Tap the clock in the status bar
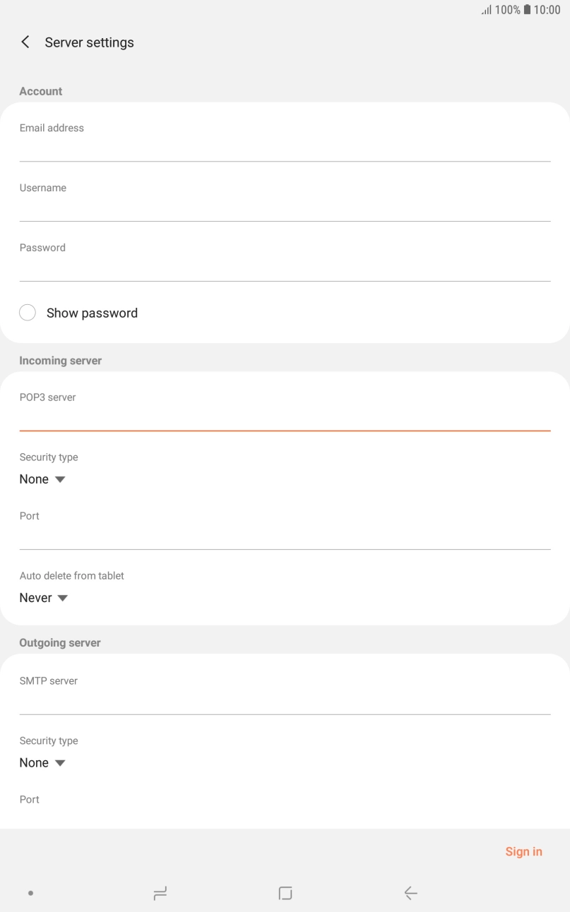 [550, 9]
